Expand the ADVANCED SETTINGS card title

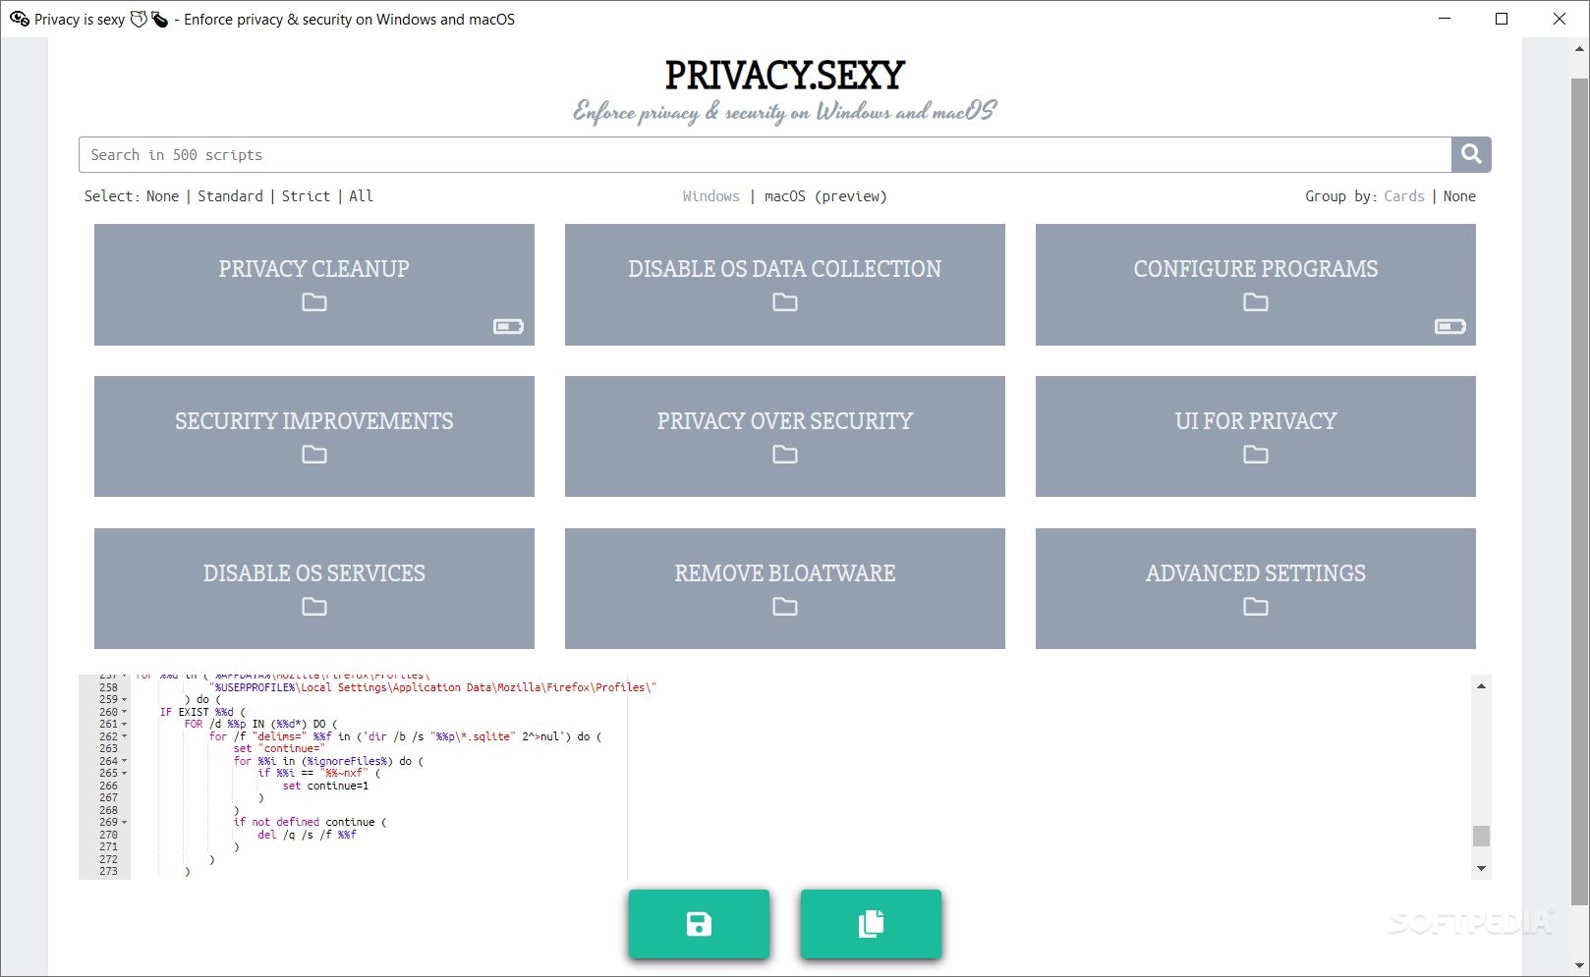(x=1256, y=573)
